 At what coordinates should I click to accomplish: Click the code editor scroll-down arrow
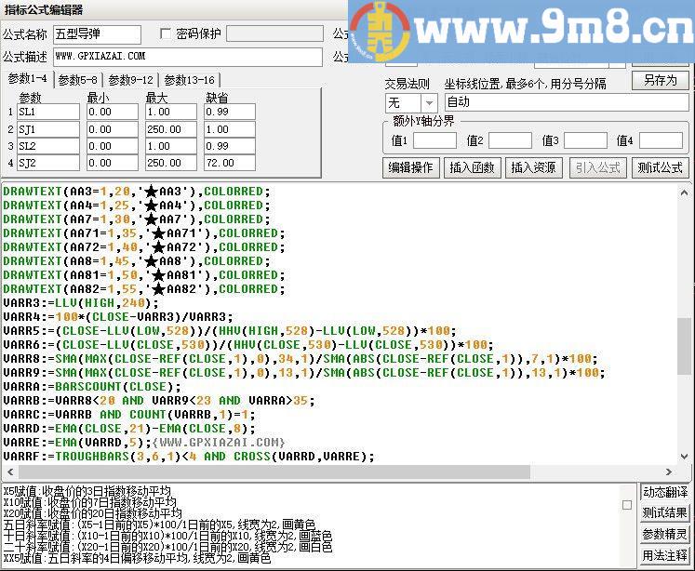(685, 458)
